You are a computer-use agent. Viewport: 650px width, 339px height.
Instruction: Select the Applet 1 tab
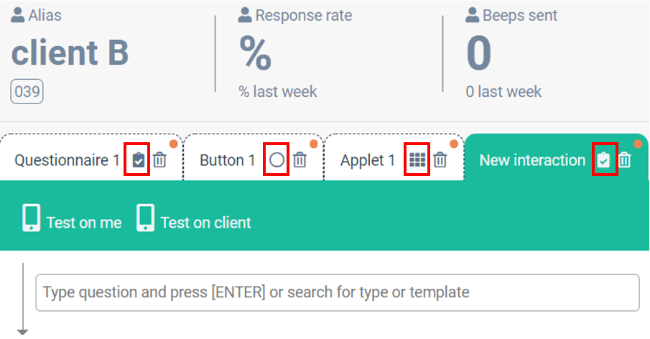pyautogui.click(x=368, y=160)
